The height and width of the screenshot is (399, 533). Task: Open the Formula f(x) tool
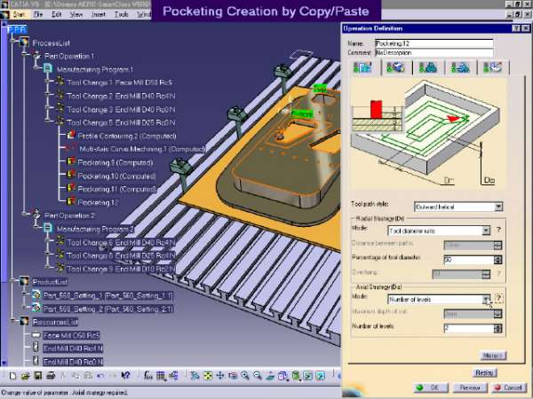click(148, 376)
